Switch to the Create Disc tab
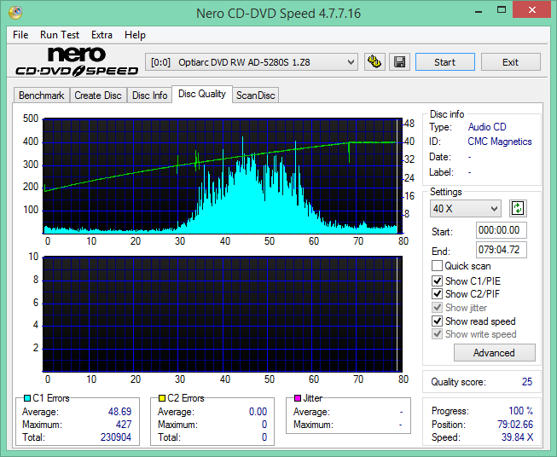The image size is (557, 457). 98,95
